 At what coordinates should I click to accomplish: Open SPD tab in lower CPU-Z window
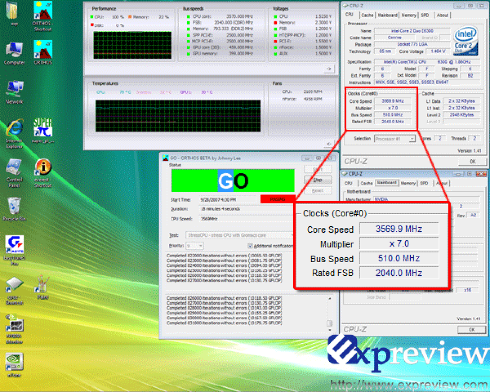click(x=424, y=183)
